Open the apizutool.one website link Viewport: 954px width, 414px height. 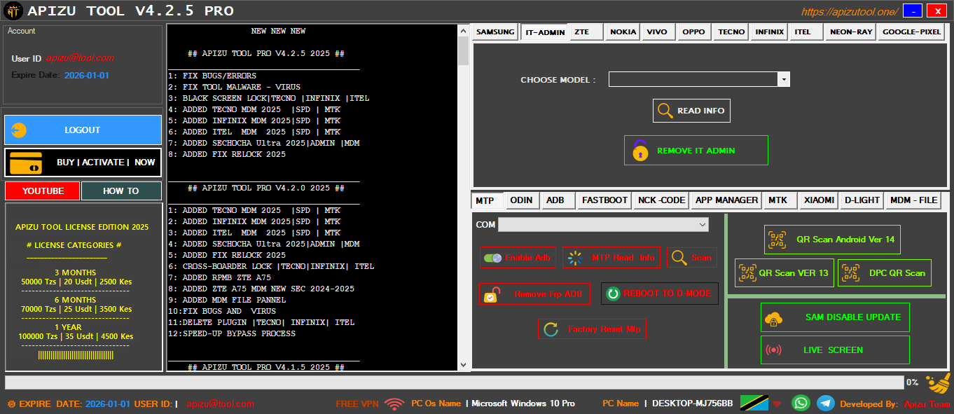point(850,12)
